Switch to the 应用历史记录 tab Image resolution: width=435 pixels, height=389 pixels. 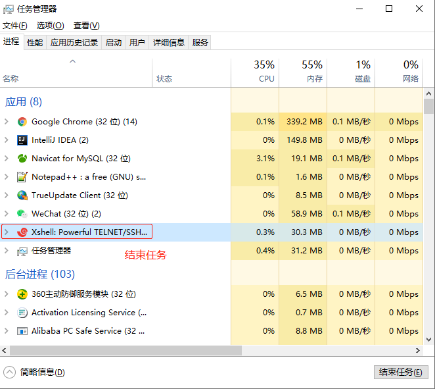[74, 43]
